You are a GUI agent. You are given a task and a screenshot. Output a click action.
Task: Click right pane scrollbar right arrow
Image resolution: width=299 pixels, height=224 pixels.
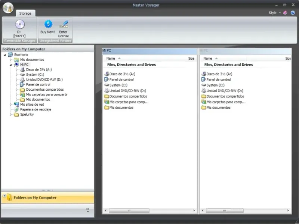point(288,211)
